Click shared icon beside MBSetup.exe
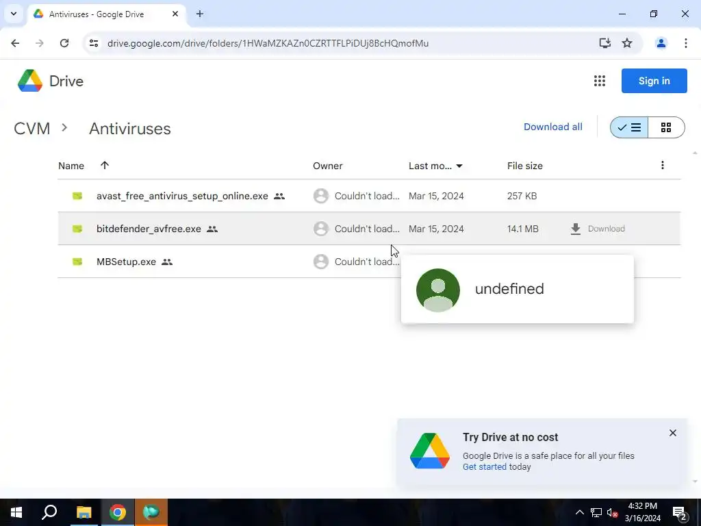The width and height of the screenshot is (701, 526). point(167,262)
